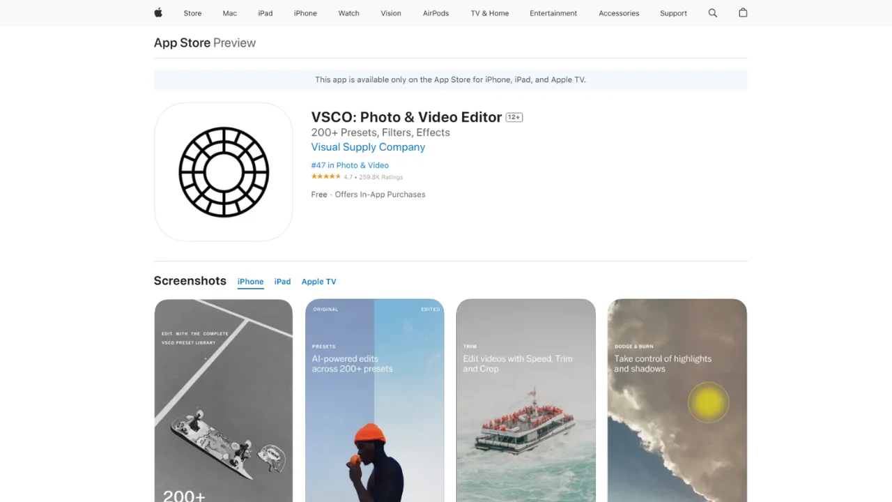This screenshot has height=502, width=892.
Task: Click the Apple logo icon
Action: coord(158,13)
